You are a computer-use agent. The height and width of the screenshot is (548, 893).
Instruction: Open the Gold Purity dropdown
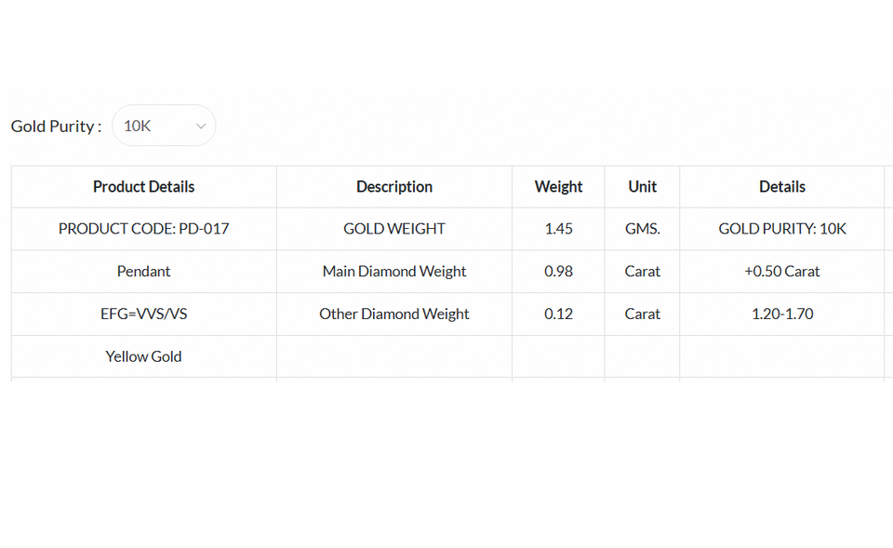[x=163, y=126]
